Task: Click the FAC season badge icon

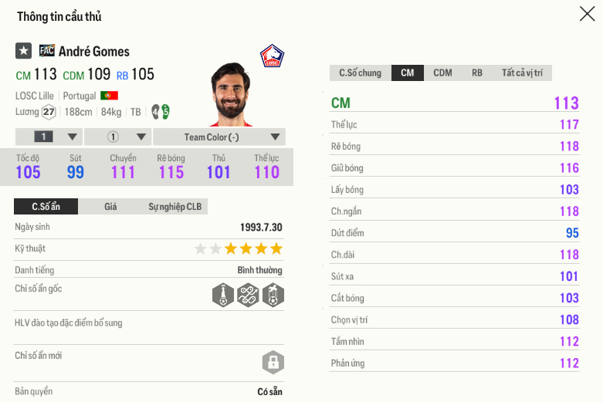Action: [47, 51]
